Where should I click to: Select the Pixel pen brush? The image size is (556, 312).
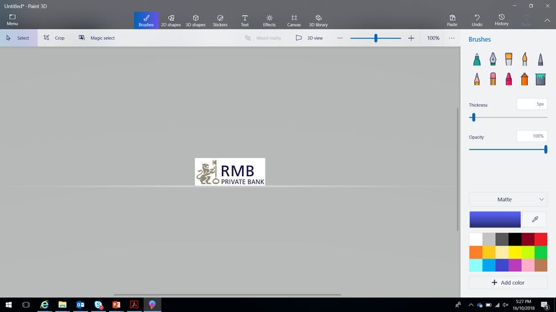tap(540, 59)
